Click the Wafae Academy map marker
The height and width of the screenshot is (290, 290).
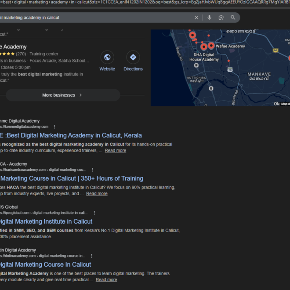[x=211, y=46]
